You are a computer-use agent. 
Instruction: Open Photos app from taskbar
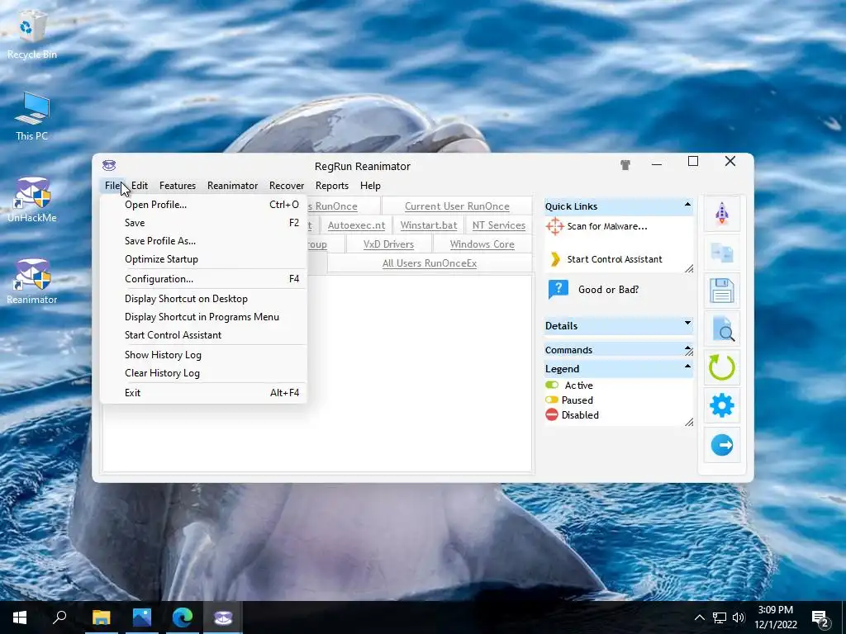point(142,617)
